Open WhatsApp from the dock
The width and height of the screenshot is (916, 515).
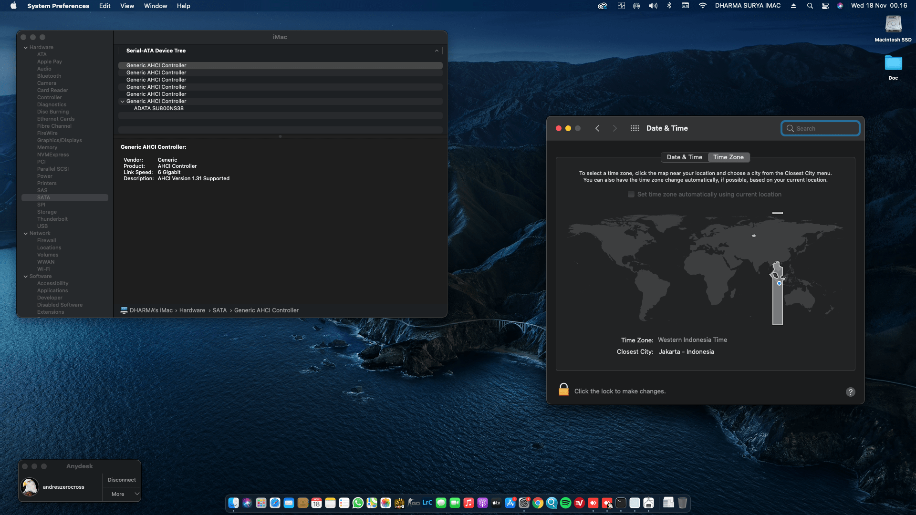[358, 503]
